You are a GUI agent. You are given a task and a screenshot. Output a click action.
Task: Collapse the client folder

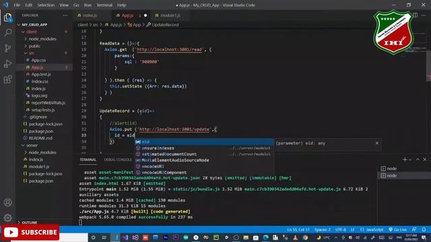(x=31, y=32)
